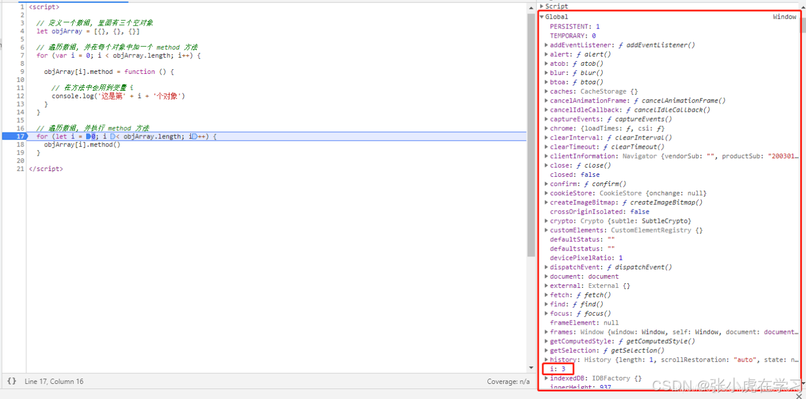Click the pretty print curly braces icon
Viewport: 806px width, 399px height.
[x=12, y=382]
